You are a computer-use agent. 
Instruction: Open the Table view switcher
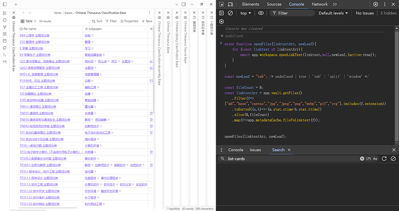tap(28, 21)
